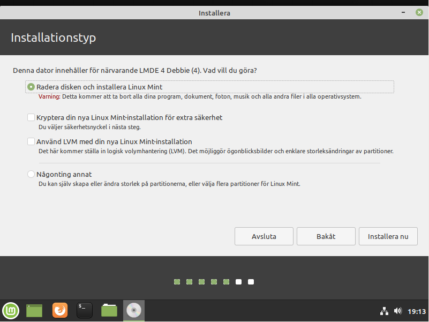Open the network connection tray icon
Viewport: 429px width, 322px height.
[384, 311]
